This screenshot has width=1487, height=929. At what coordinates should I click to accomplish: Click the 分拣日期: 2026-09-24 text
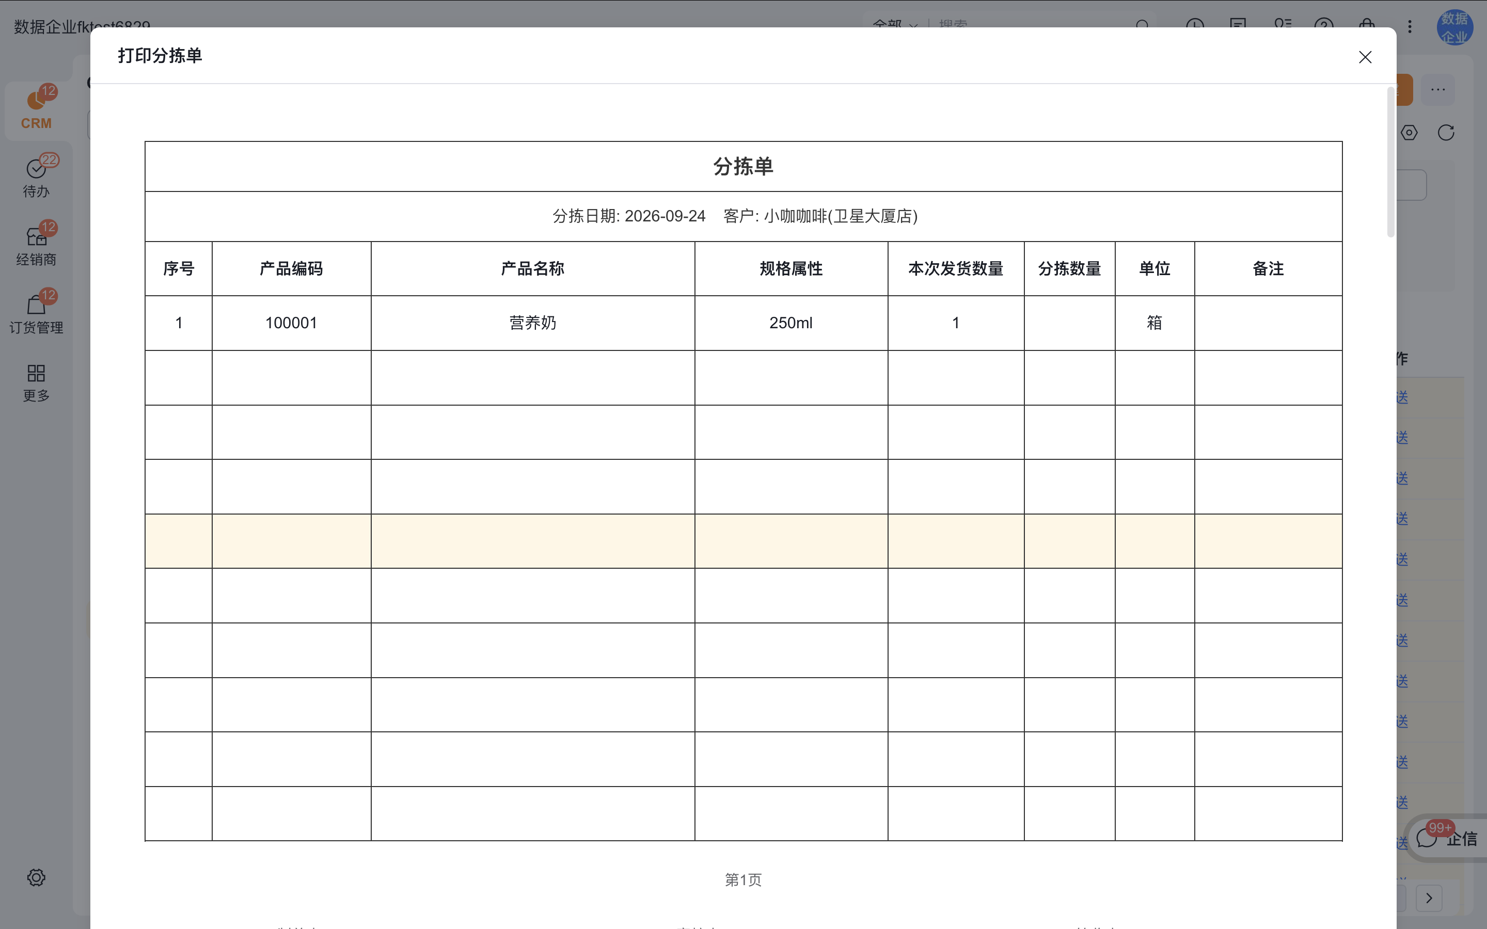(x=628, y=216)
